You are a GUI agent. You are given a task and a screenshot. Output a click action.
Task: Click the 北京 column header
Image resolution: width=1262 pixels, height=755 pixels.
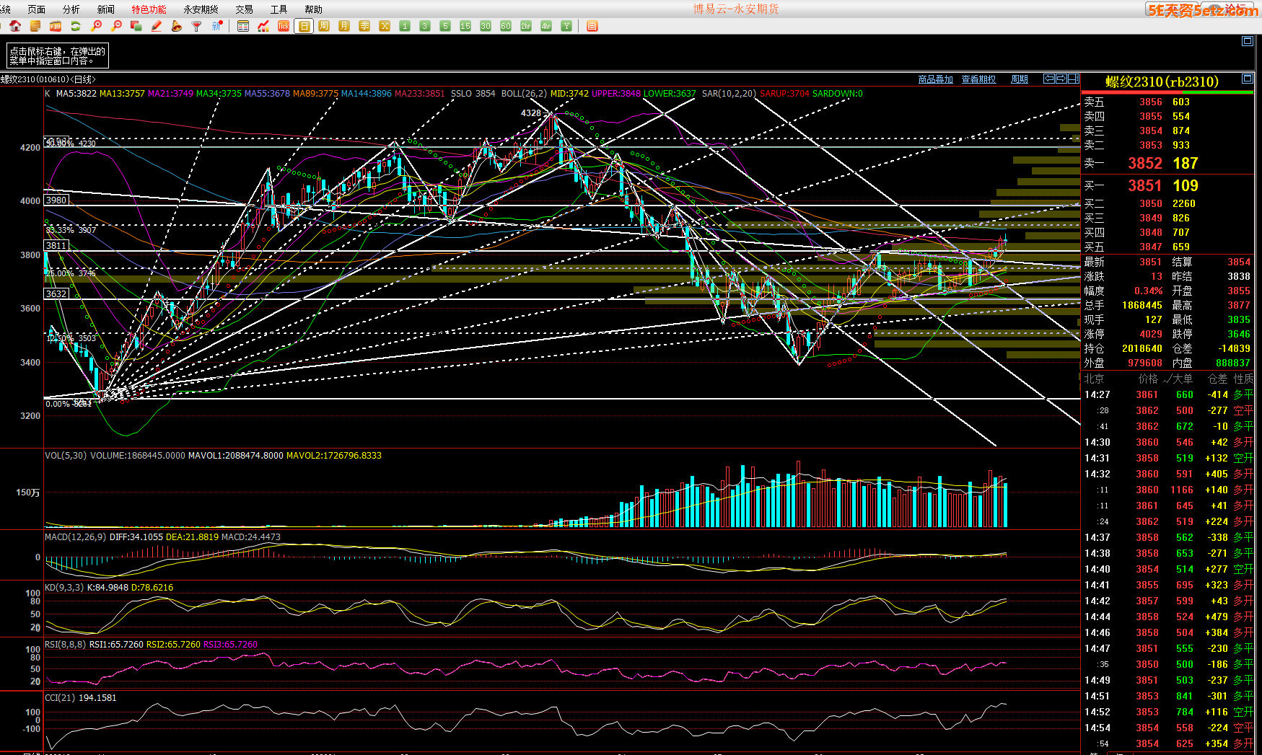[x=1094, y=379]
